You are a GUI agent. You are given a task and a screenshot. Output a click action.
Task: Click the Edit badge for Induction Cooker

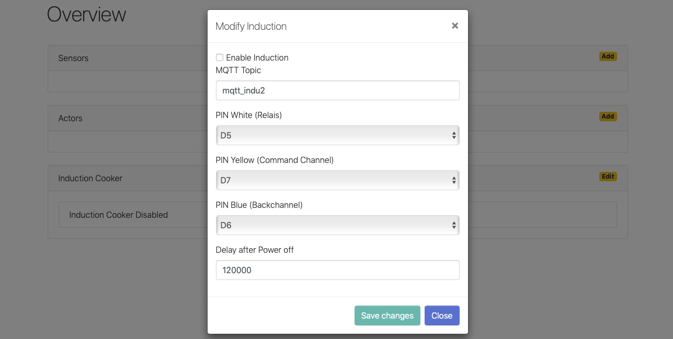[608, 177]
